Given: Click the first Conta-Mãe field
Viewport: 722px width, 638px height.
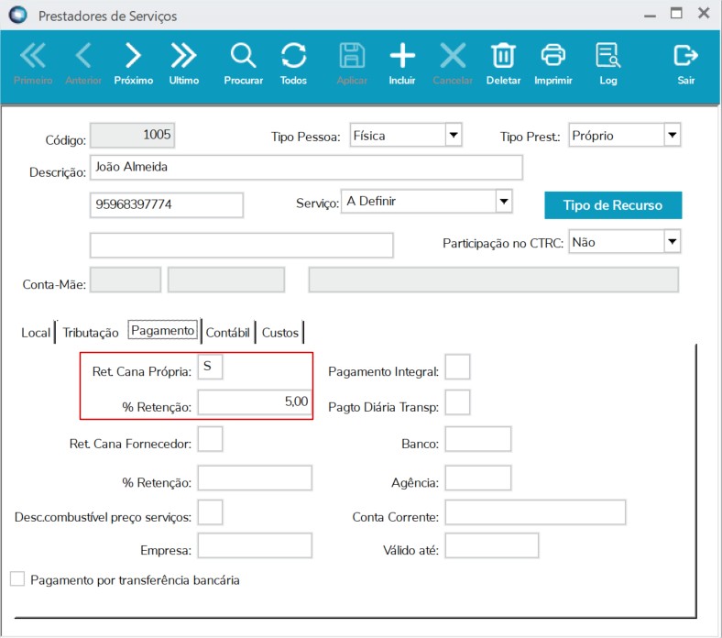Looking at the screenshot, I should (126, 280).
